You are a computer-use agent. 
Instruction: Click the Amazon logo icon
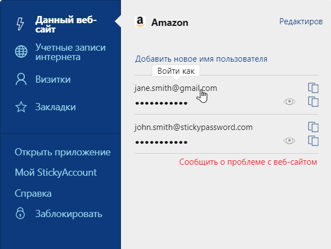140,21
